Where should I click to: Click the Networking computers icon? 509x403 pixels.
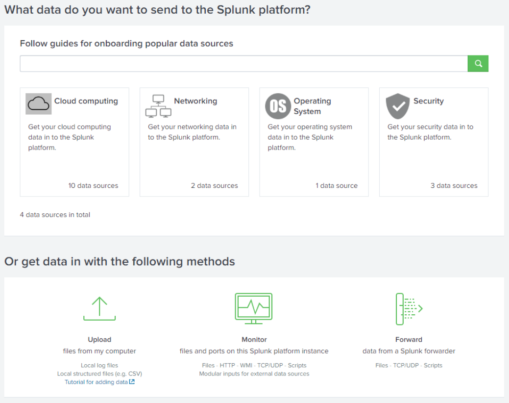(x=158, y=106)
